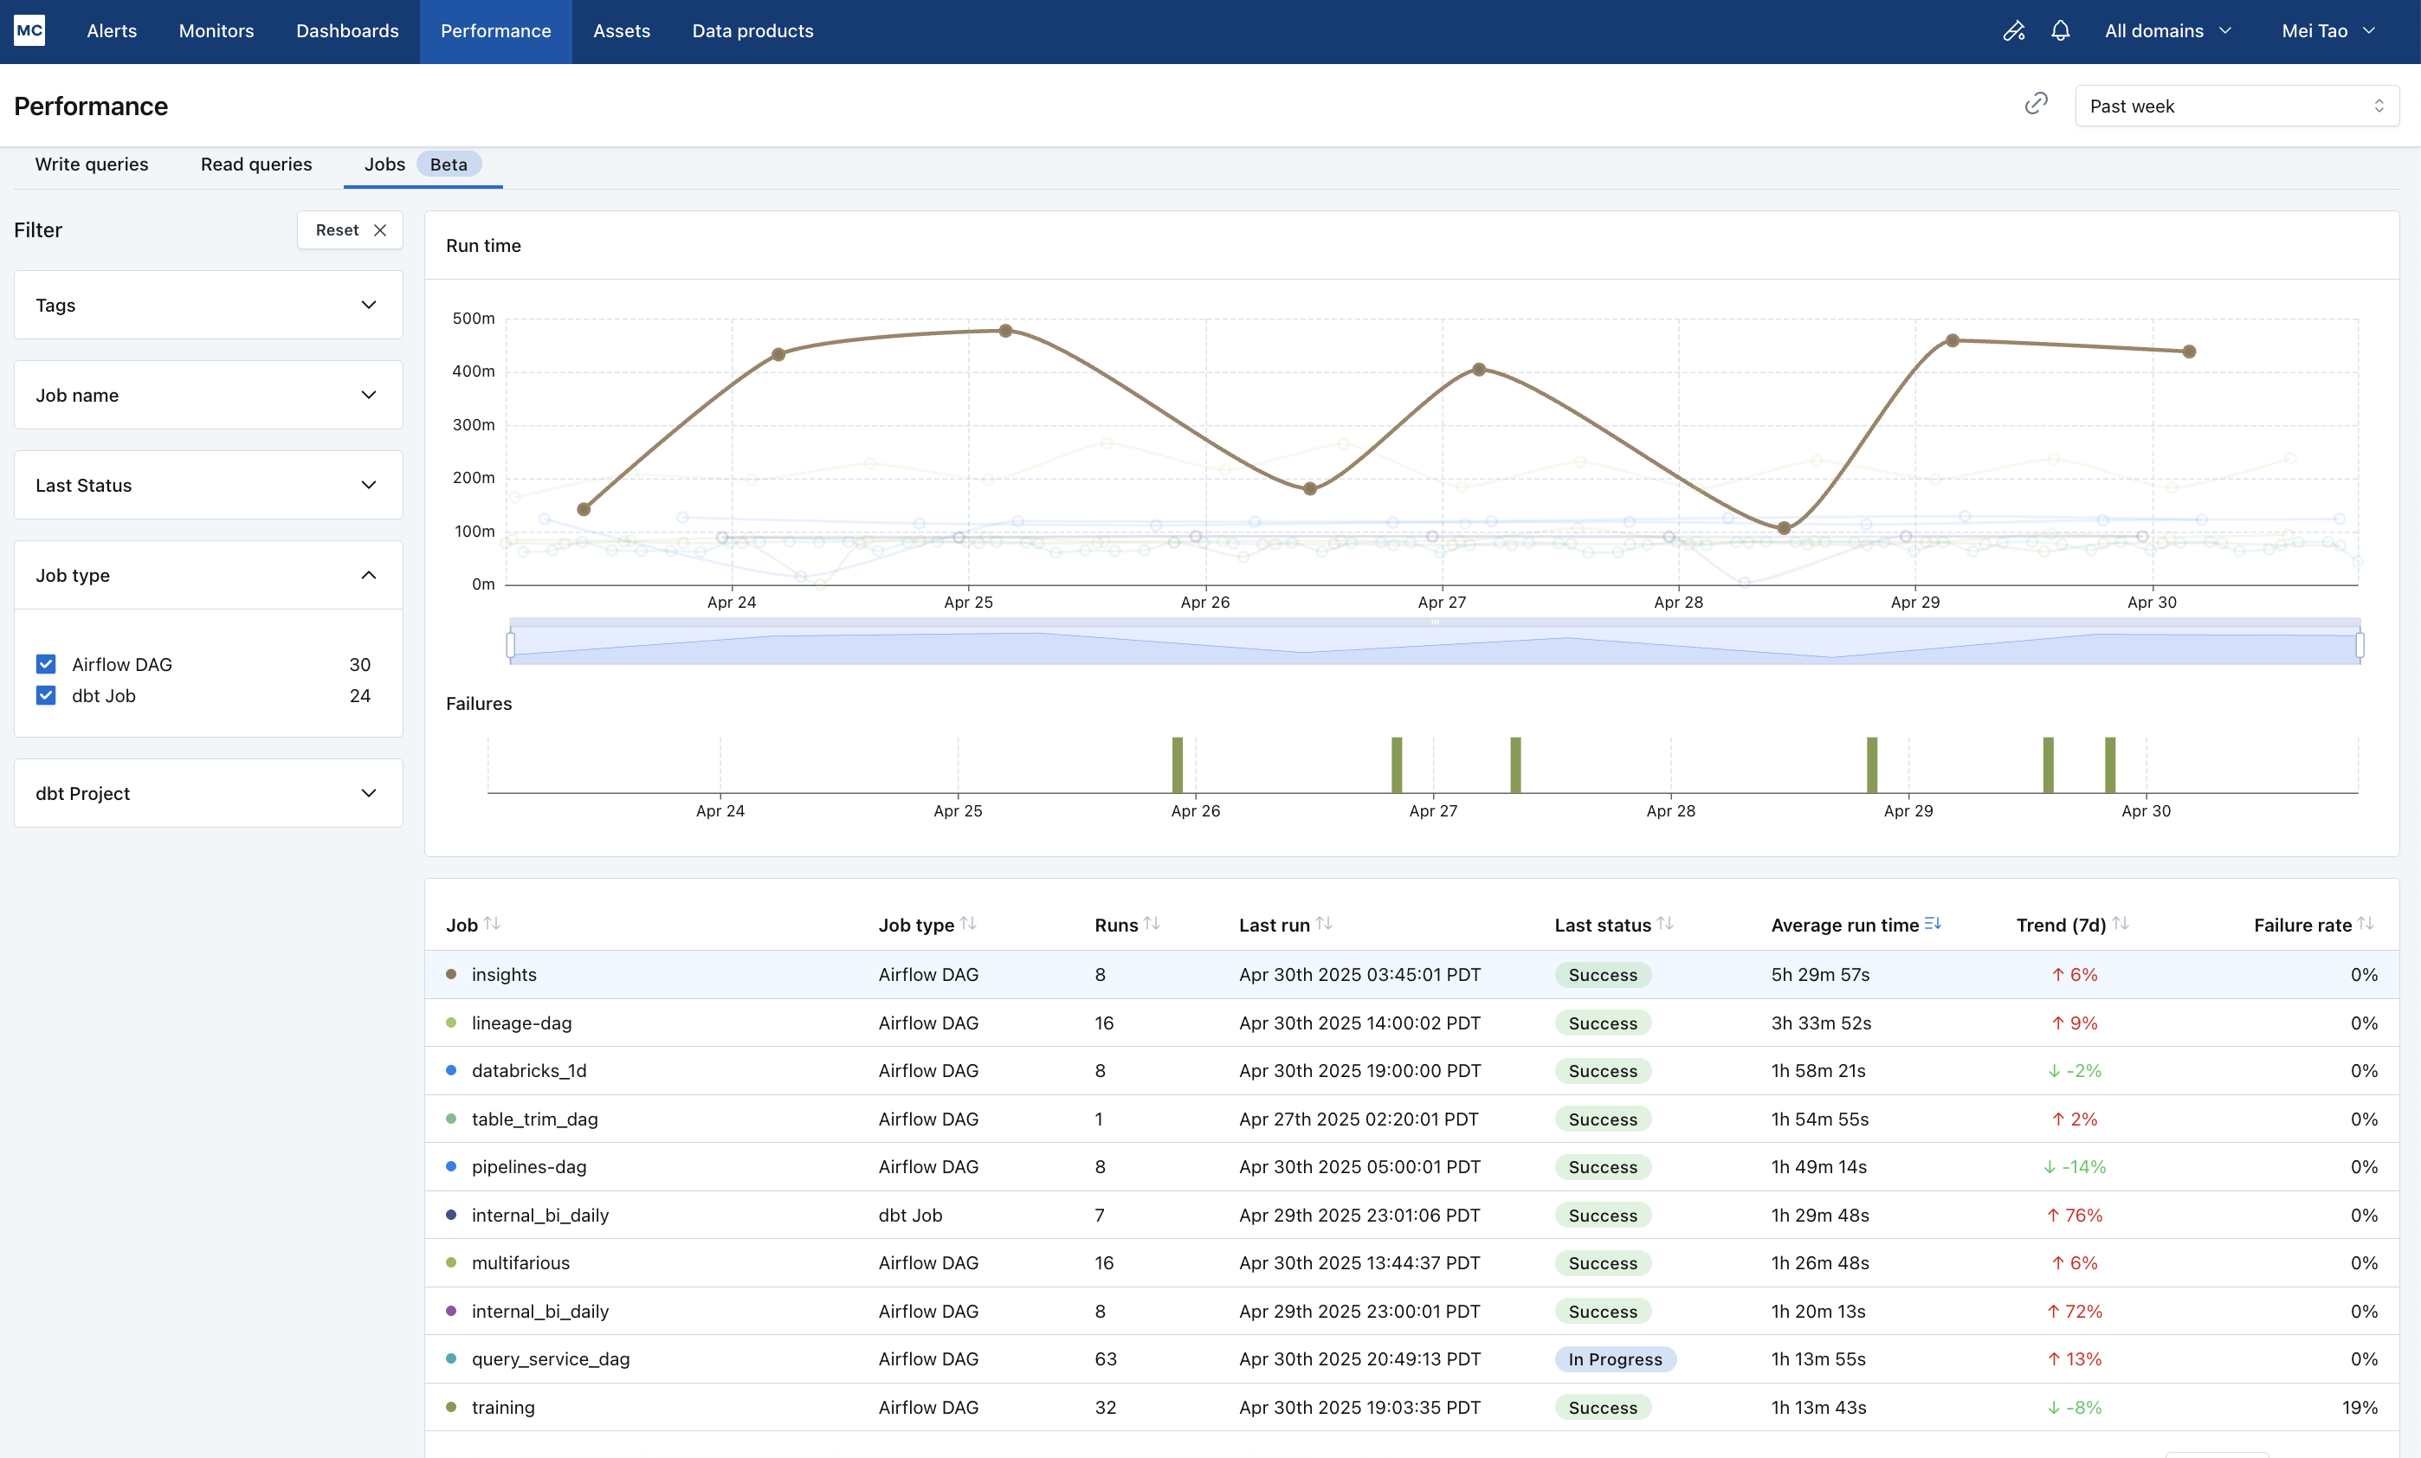Open the Monitors menu item
The height and width of the screenshot is (1458, 2421).
216,30
